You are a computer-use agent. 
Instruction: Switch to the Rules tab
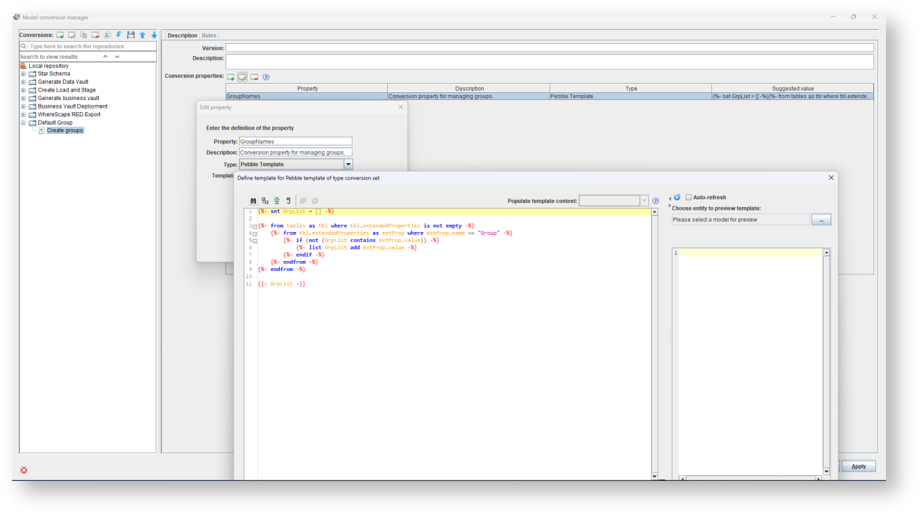209,35
